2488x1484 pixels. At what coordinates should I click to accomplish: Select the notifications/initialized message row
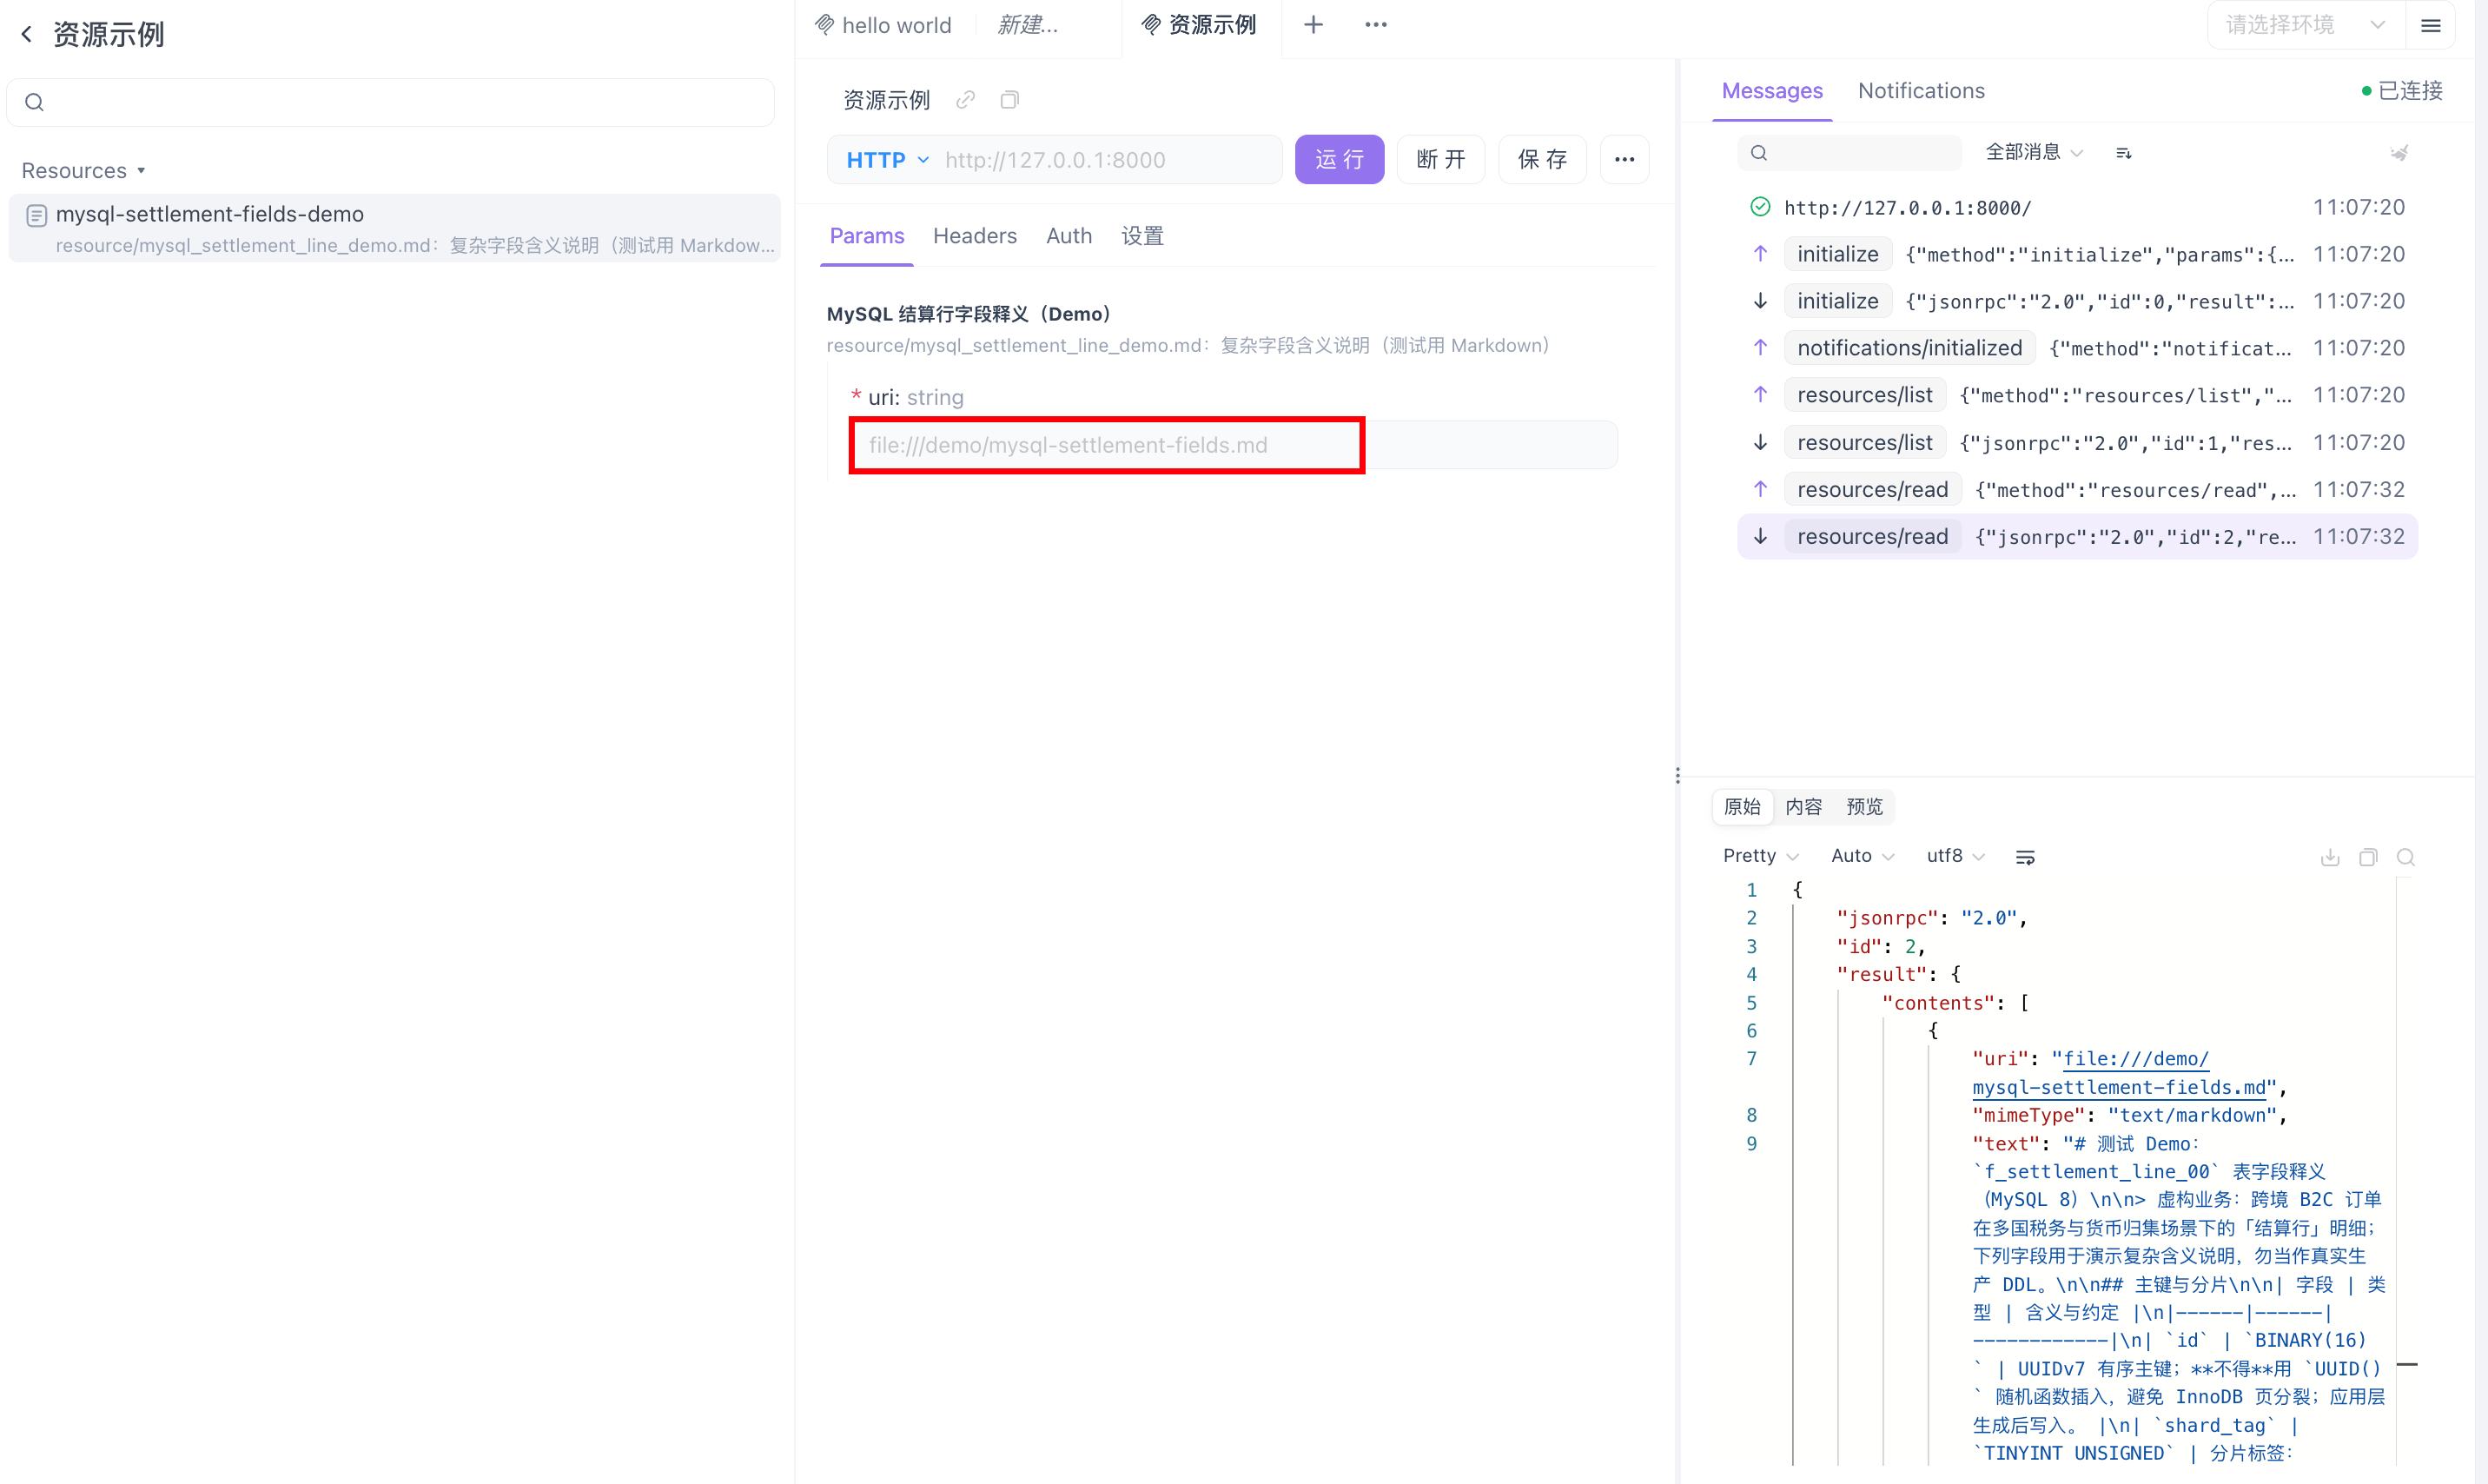[2077, 348]
